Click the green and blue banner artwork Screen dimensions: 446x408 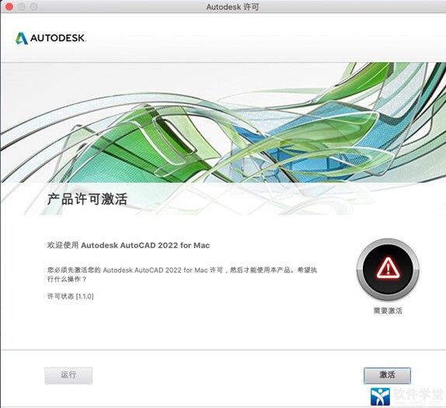click(x=223, y=122)
